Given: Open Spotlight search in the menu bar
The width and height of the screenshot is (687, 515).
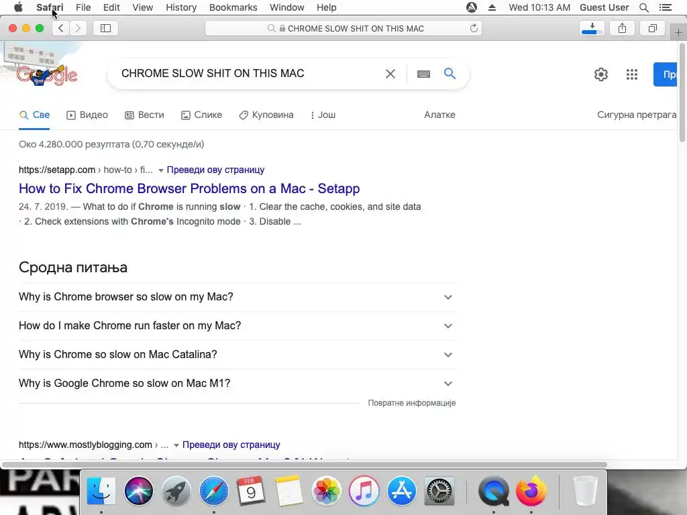Looking at the screenshot, I should (x=643, y=7).
